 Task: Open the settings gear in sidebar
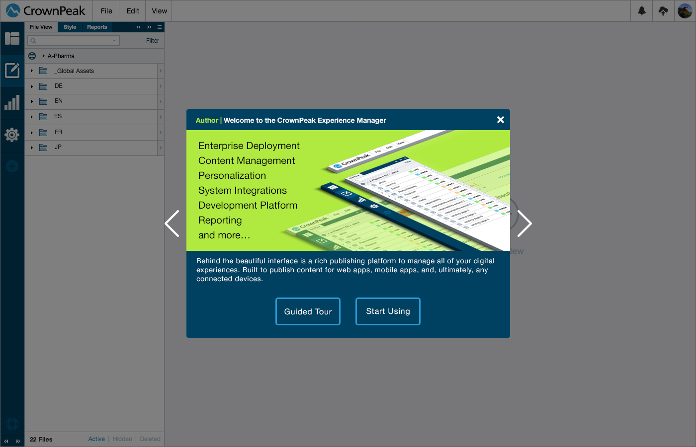(x=12, y=135)
